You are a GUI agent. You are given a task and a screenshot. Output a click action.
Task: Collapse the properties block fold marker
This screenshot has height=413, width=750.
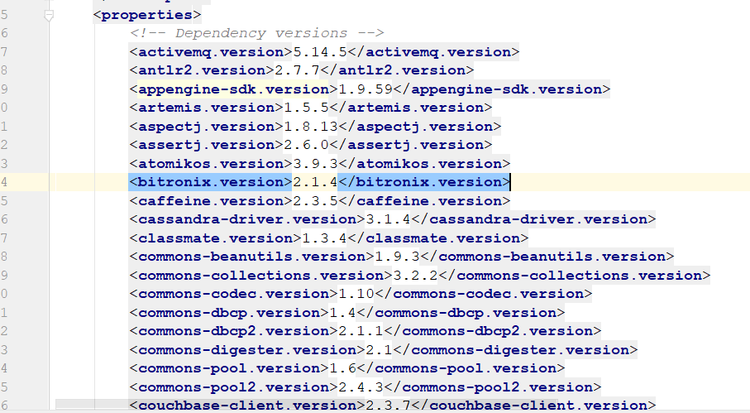point(48,16)
